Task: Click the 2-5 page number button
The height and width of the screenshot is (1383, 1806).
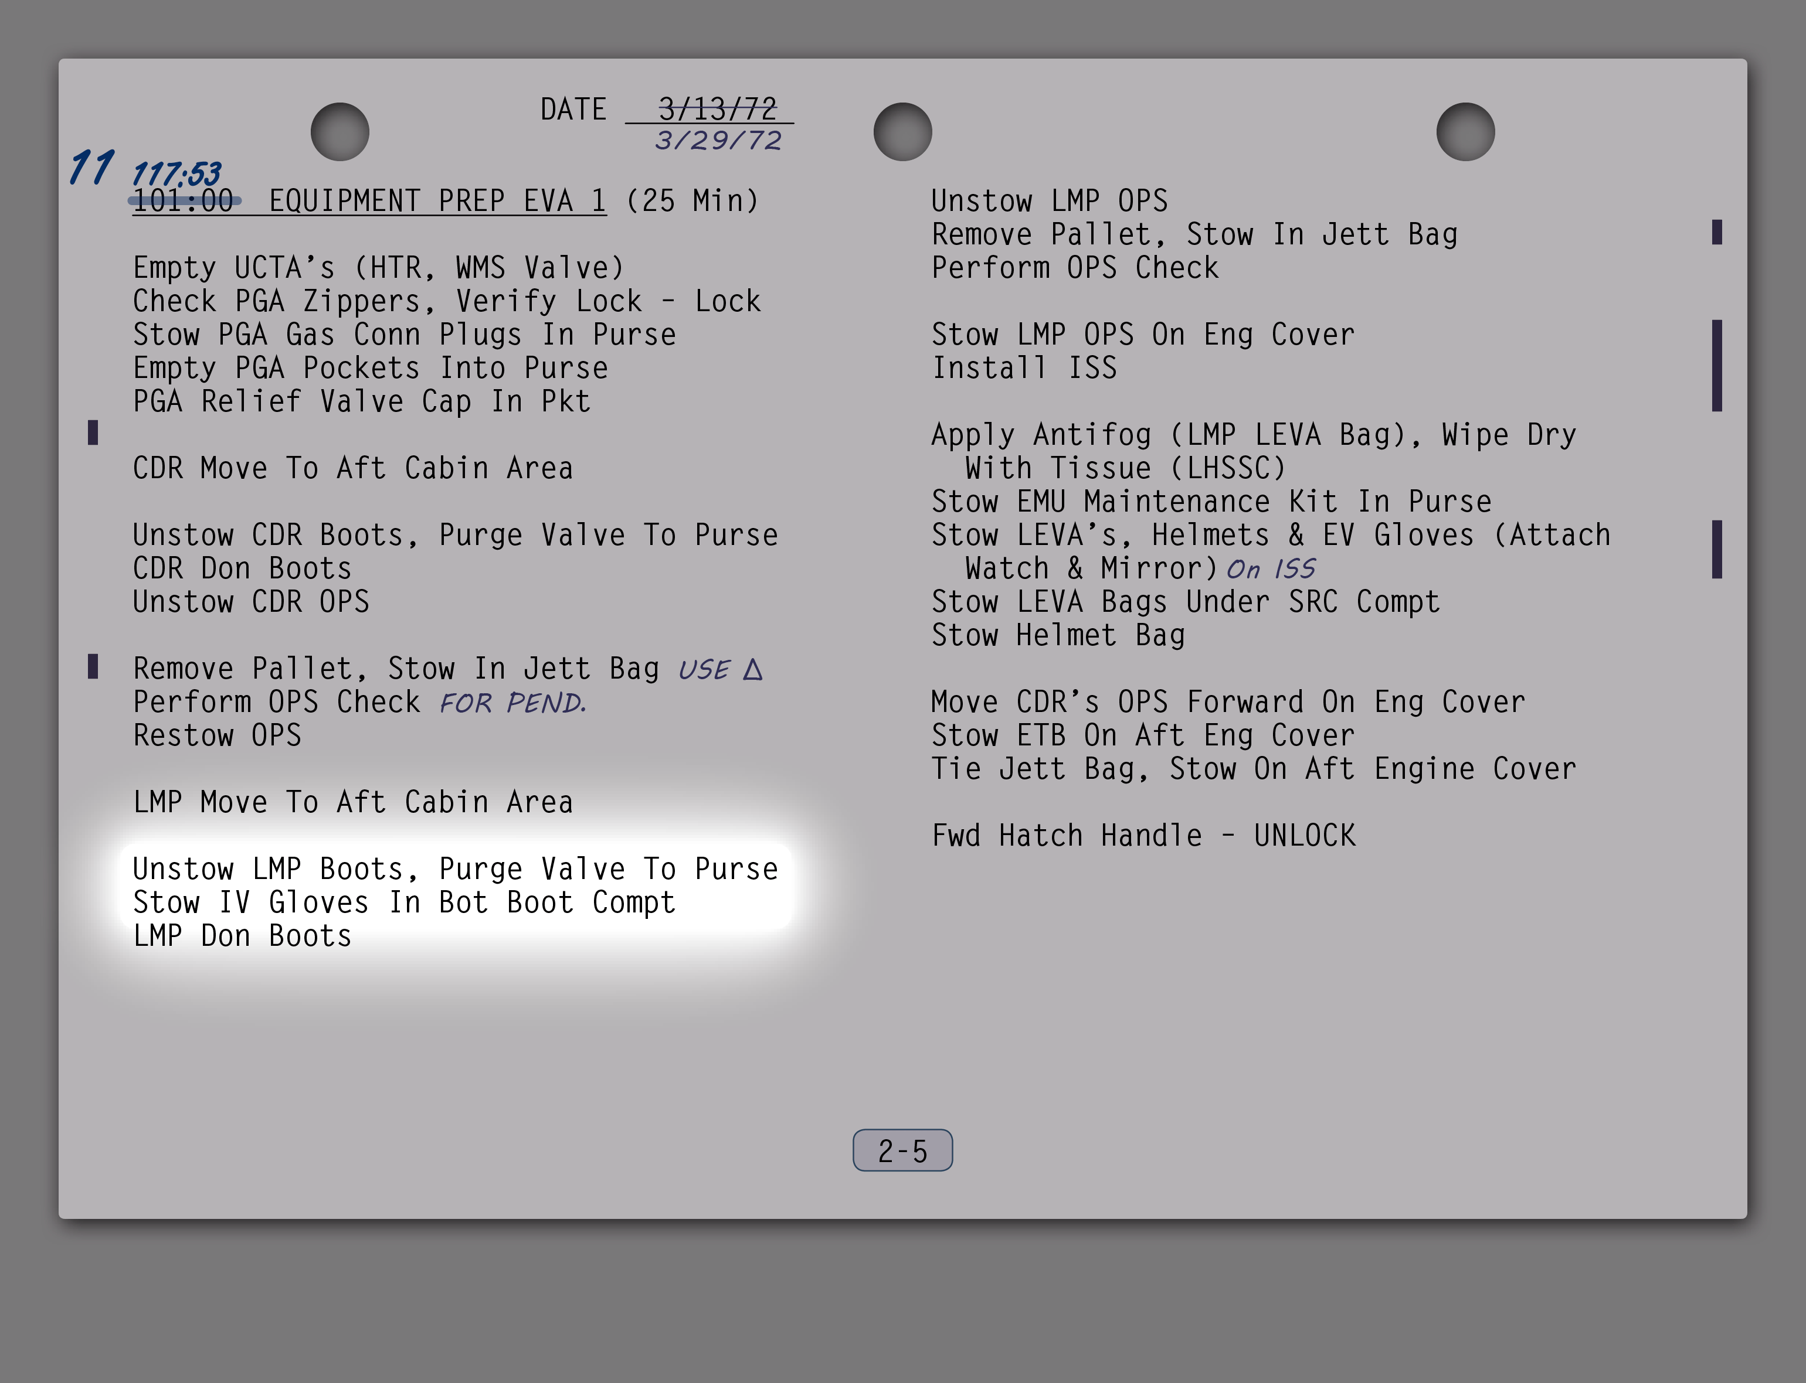Action: coord(902,1150)
